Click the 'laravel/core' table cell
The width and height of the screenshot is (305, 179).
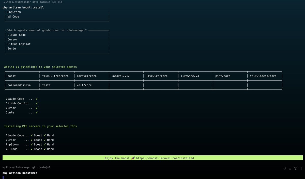tap(91, 76)
